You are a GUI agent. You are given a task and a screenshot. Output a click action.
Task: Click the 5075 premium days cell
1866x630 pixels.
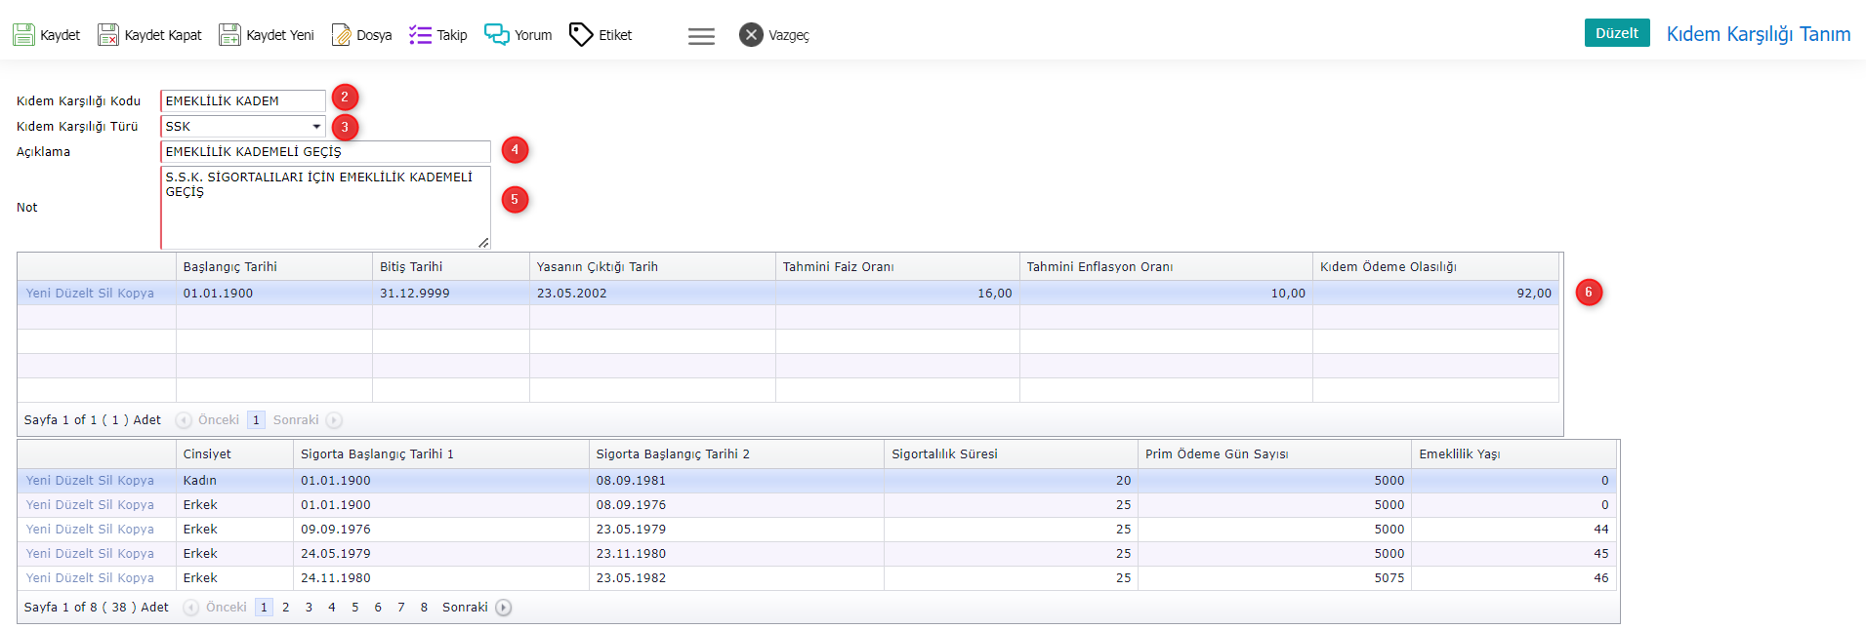(1274, 577)
